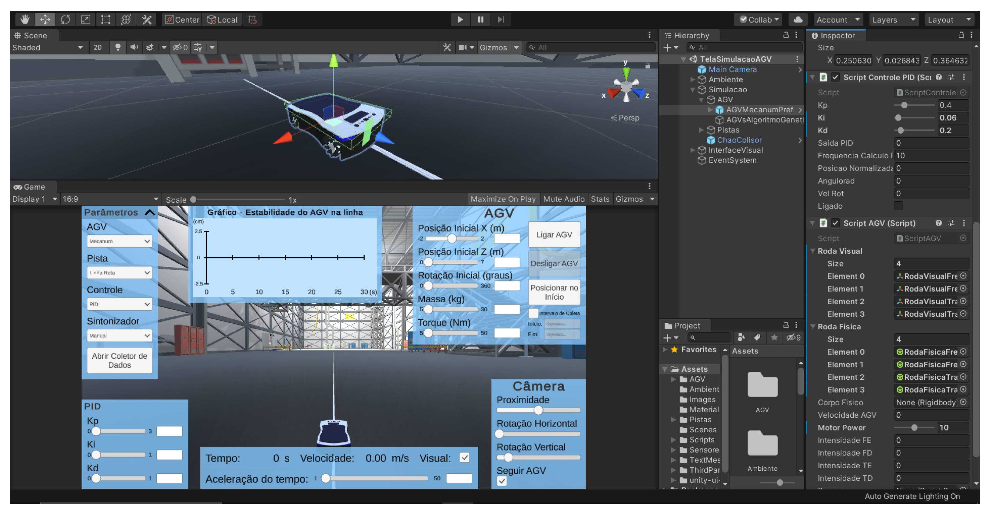Select the Hand tool in toolbar
Screen dimensions: 989x513
[x=25, y=19]
